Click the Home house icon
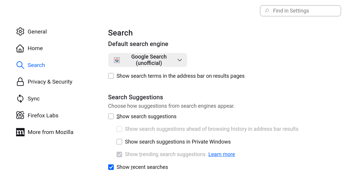348x182 pixels. point(20,48)
